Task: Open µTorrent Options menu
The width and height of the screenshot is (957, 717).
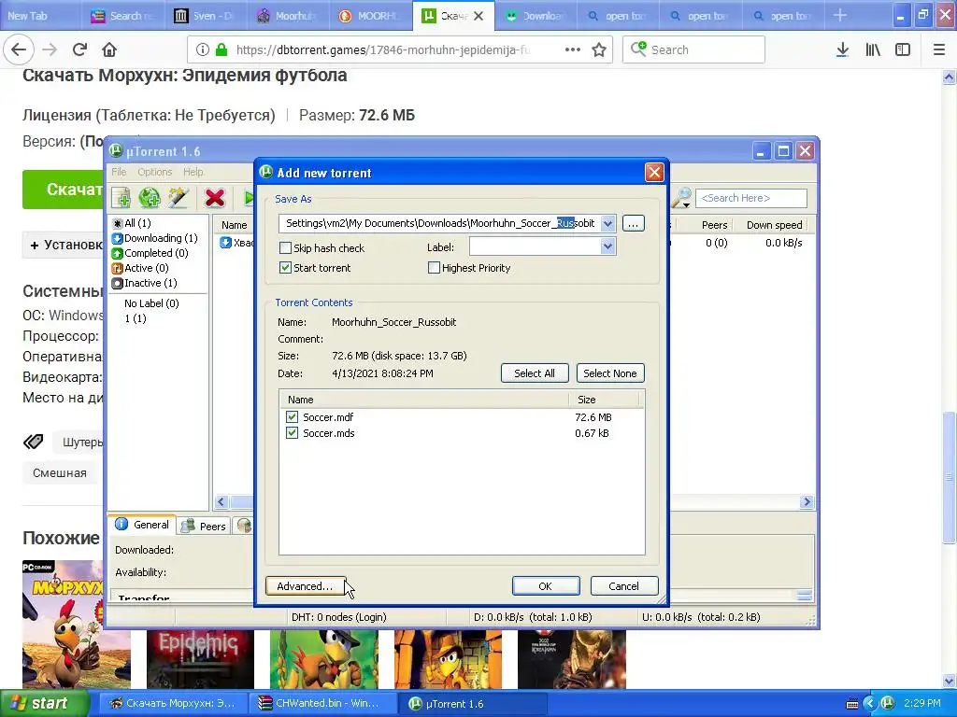Action: point(154,172)
